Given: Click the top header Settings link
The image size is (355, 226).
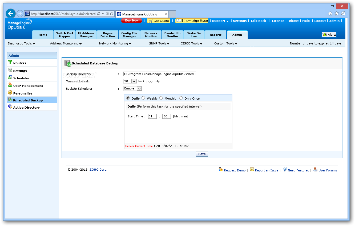Looking at the screenshot, I should (x=240, y=21).
